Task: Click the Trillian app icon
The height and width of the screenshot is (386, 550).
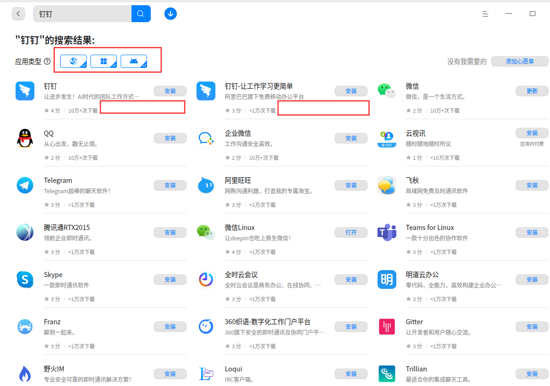Action: (387, 374)
